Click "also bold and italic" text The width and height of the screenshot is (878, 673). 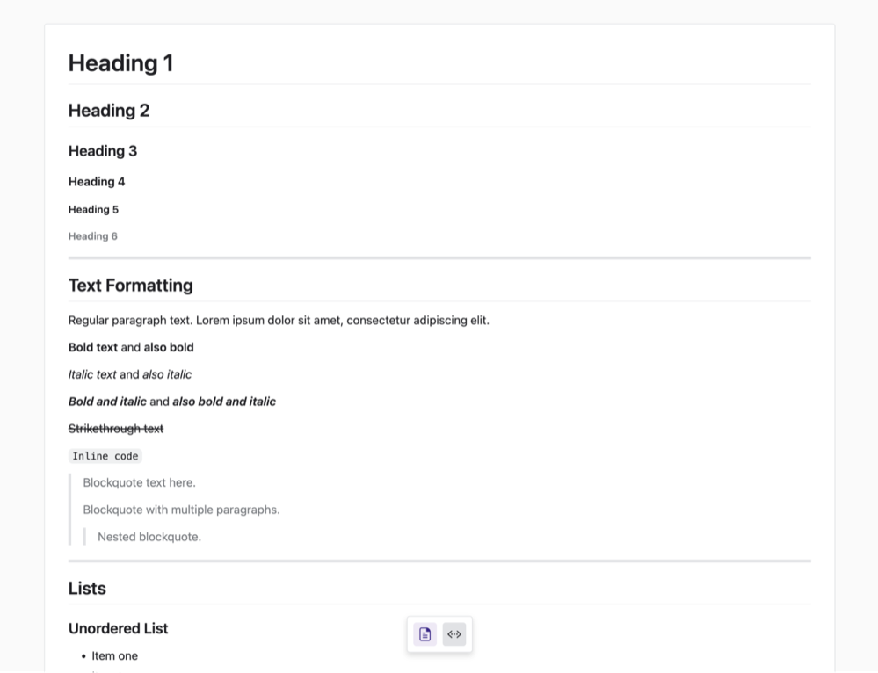point(224,402)
